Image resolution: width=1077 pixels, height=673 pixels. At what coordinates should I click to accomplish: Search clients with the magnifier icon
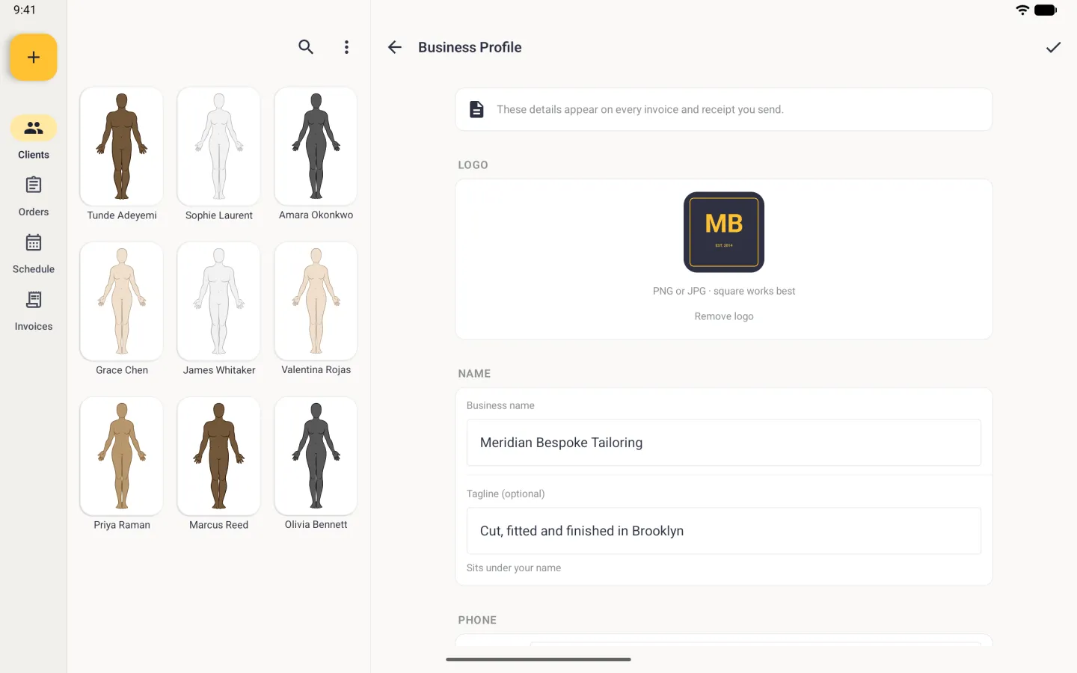click(x=306, y=47)
